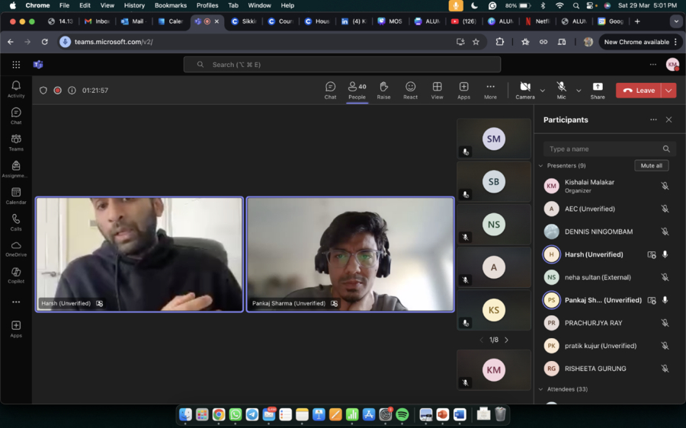Bookmark this page with star icon

pyautogui.click(x=476, y=42)
